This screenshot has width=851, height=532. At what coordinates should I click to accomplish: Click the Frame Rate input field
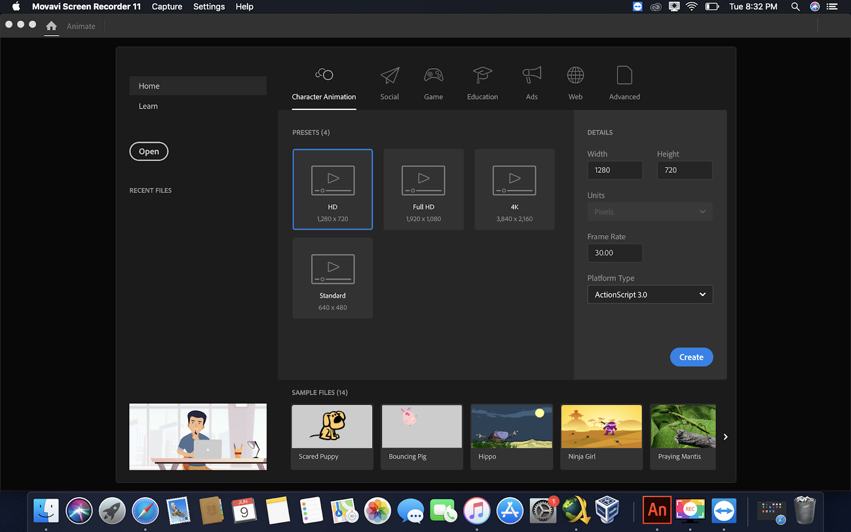[x=615, y=253]
